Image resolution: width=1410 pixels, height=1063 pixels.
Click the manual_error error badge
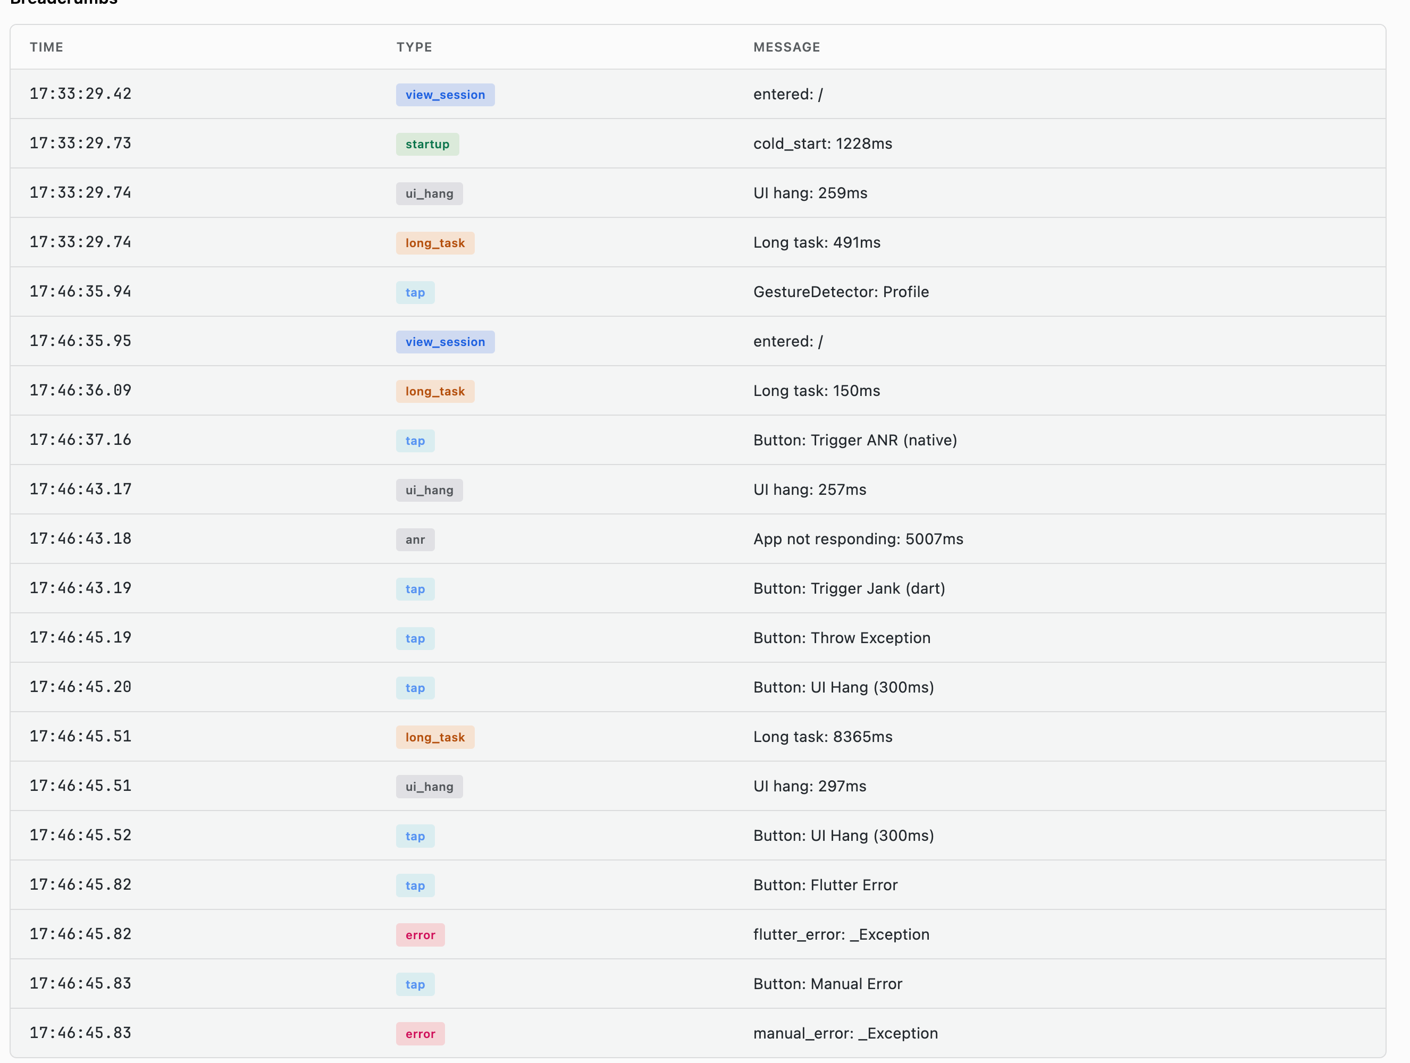pos(420,1033)
